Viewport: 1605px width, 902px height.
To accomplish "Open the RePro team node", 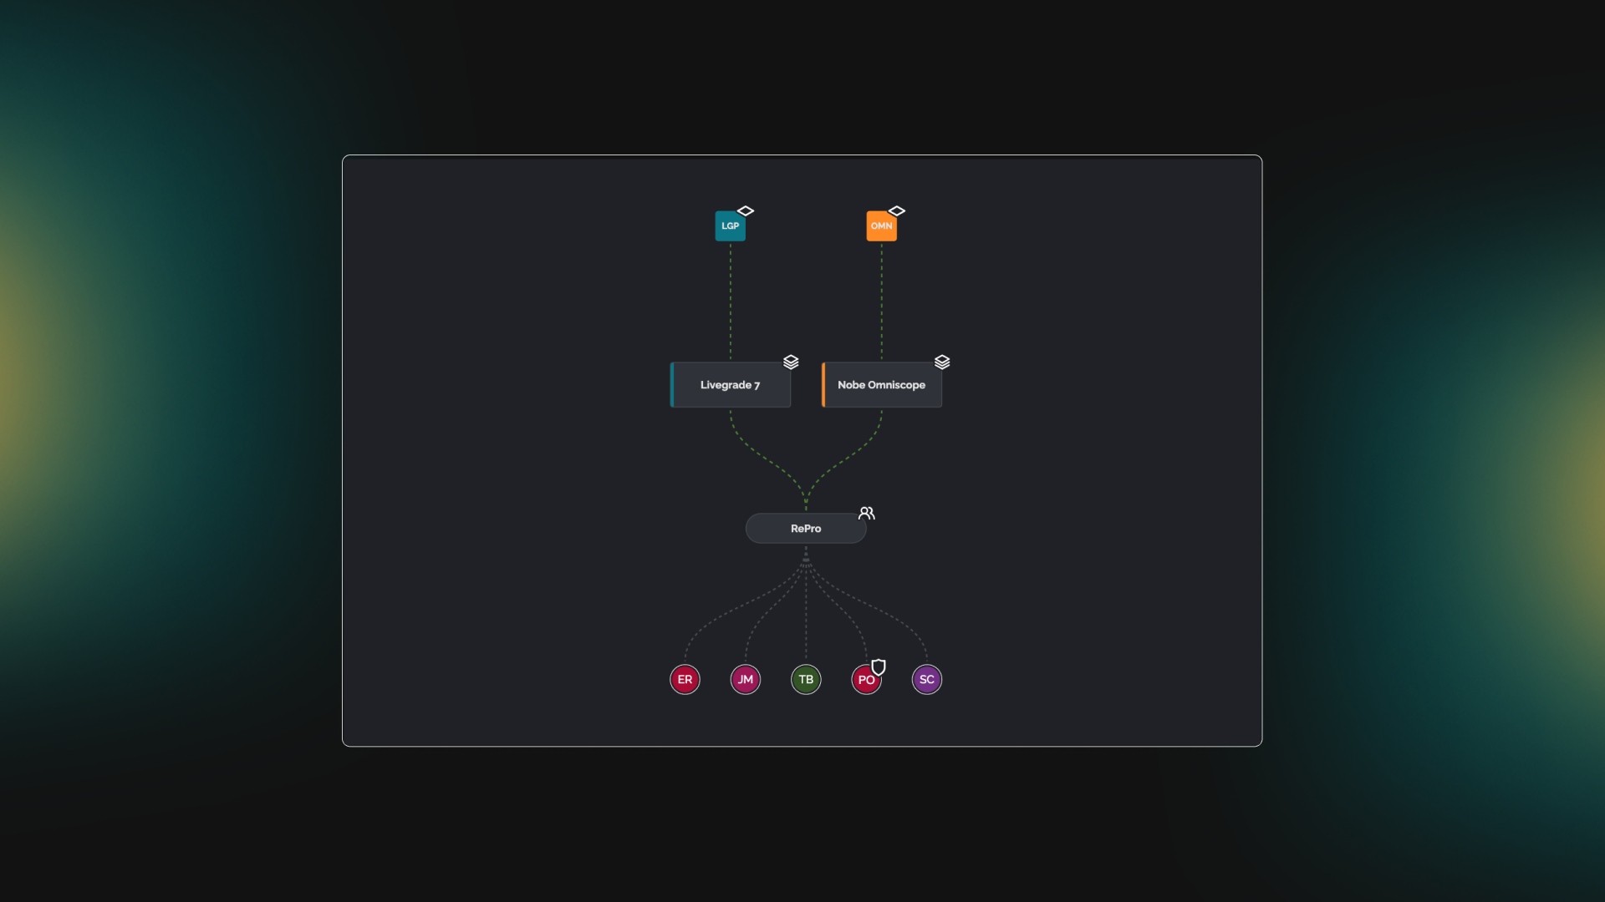I will (x=805, y=529).
